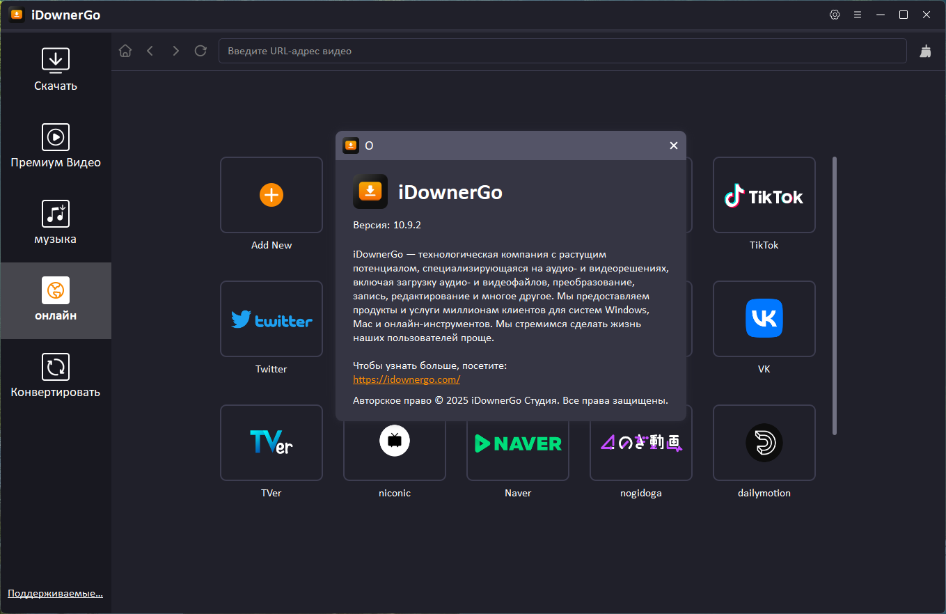Select the онлайн sidebar tab
This screenshot has width=946, height=614.
[x=56, y=301]
